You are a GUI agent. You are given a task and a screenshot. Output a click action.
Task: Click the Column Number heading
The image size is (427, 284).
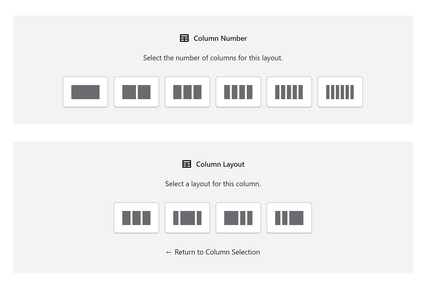[x=220, y=38]
